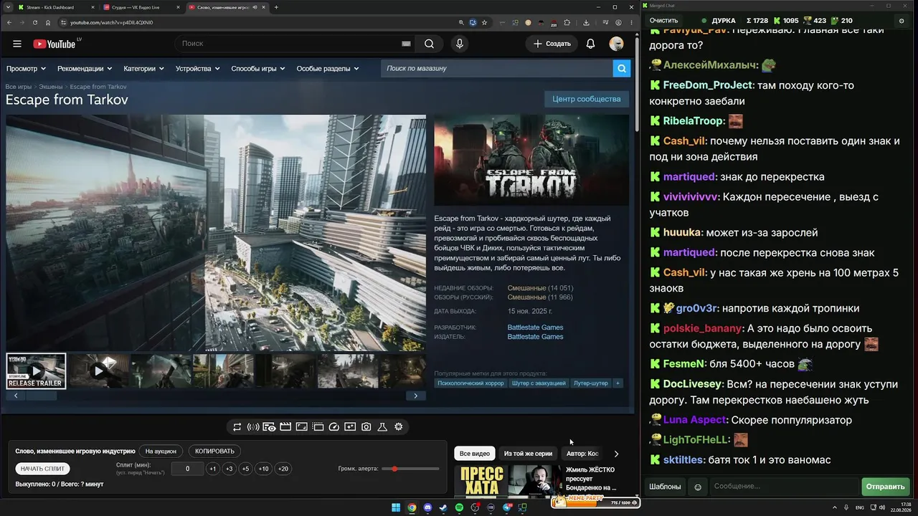The width and height of the screenshot is (918, 516).
Task: Show hidden system tray icons
Action: [836, 508]
